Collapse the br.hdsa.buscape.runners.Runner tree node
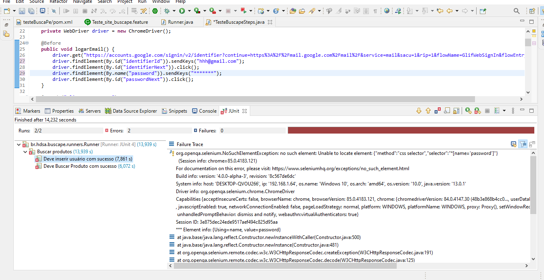This screenshot has height=280, width=544. click(x=19, y=144)
